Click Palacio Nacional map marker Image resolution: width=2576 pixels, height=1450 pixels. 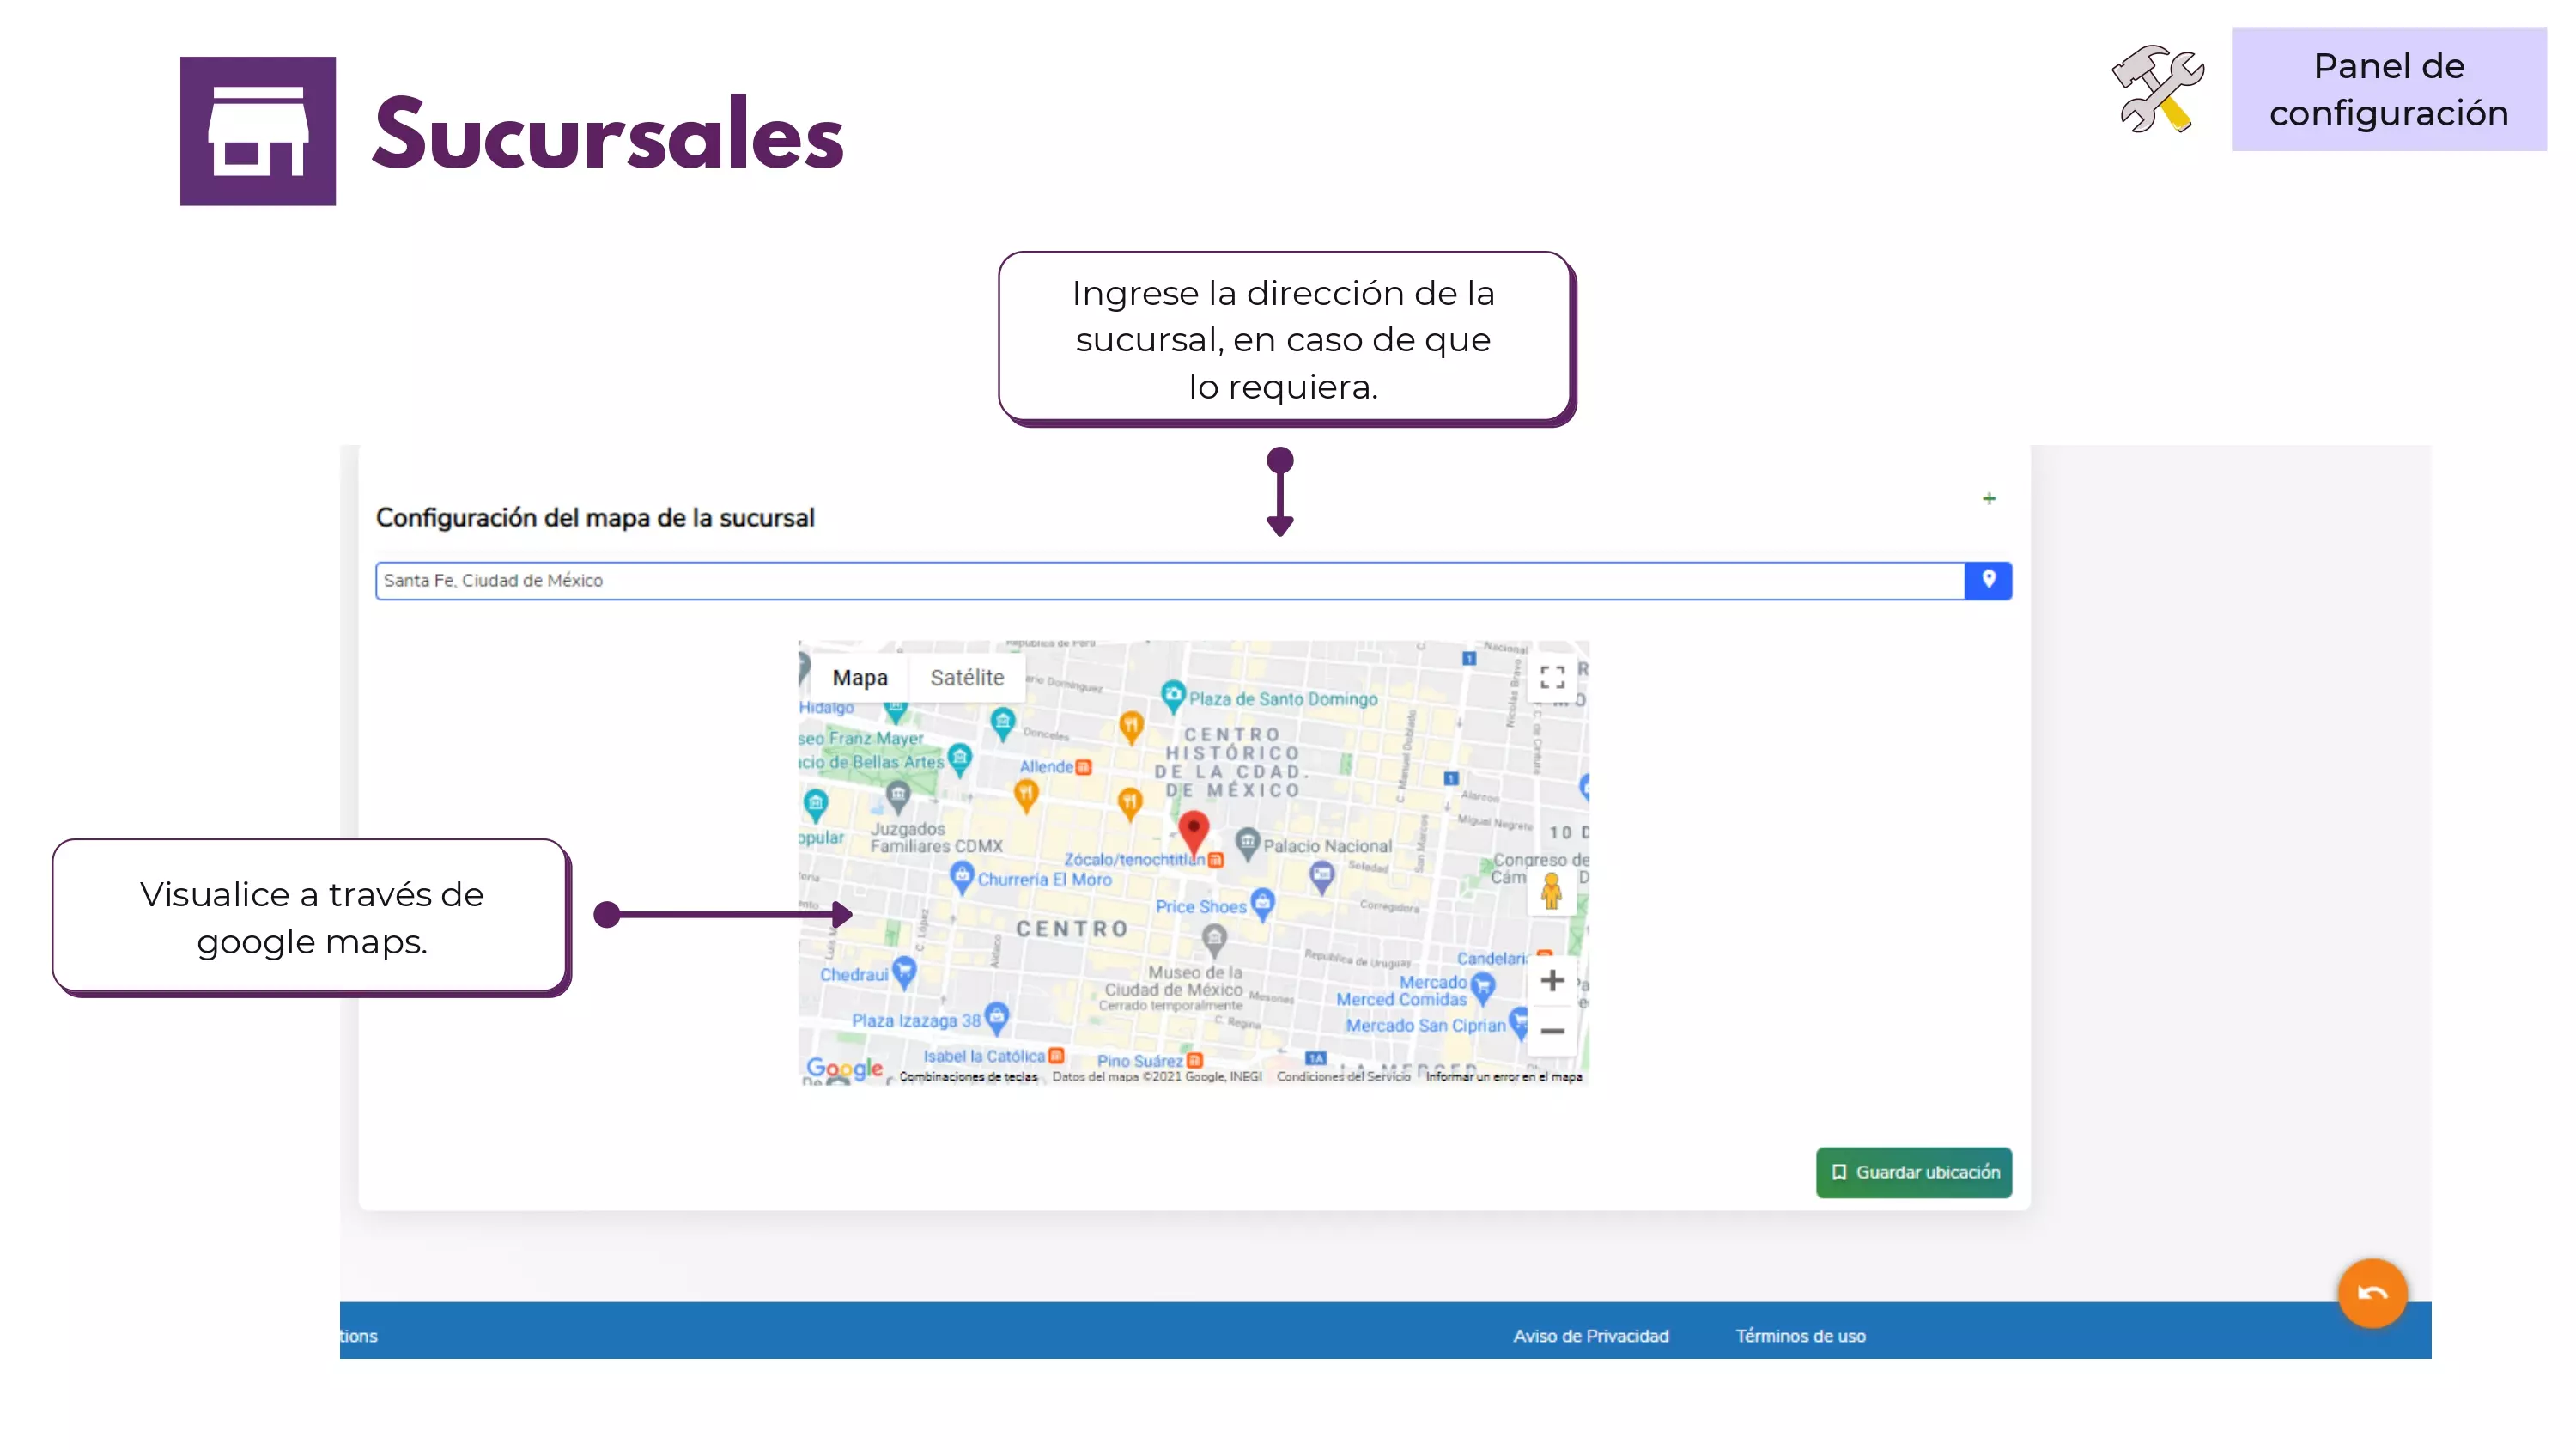point(1247,843)
